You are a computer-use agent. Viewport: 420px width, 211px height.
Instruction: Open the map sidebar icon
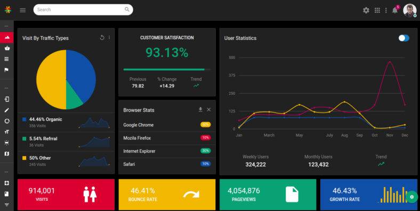pyautogui.click(x=7, y=153)
